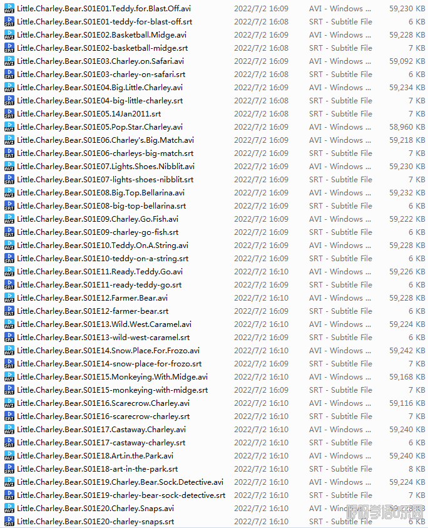Click the 58,960 KB size value
Viewport: 428px width, 528px height.
pos(407,127)
